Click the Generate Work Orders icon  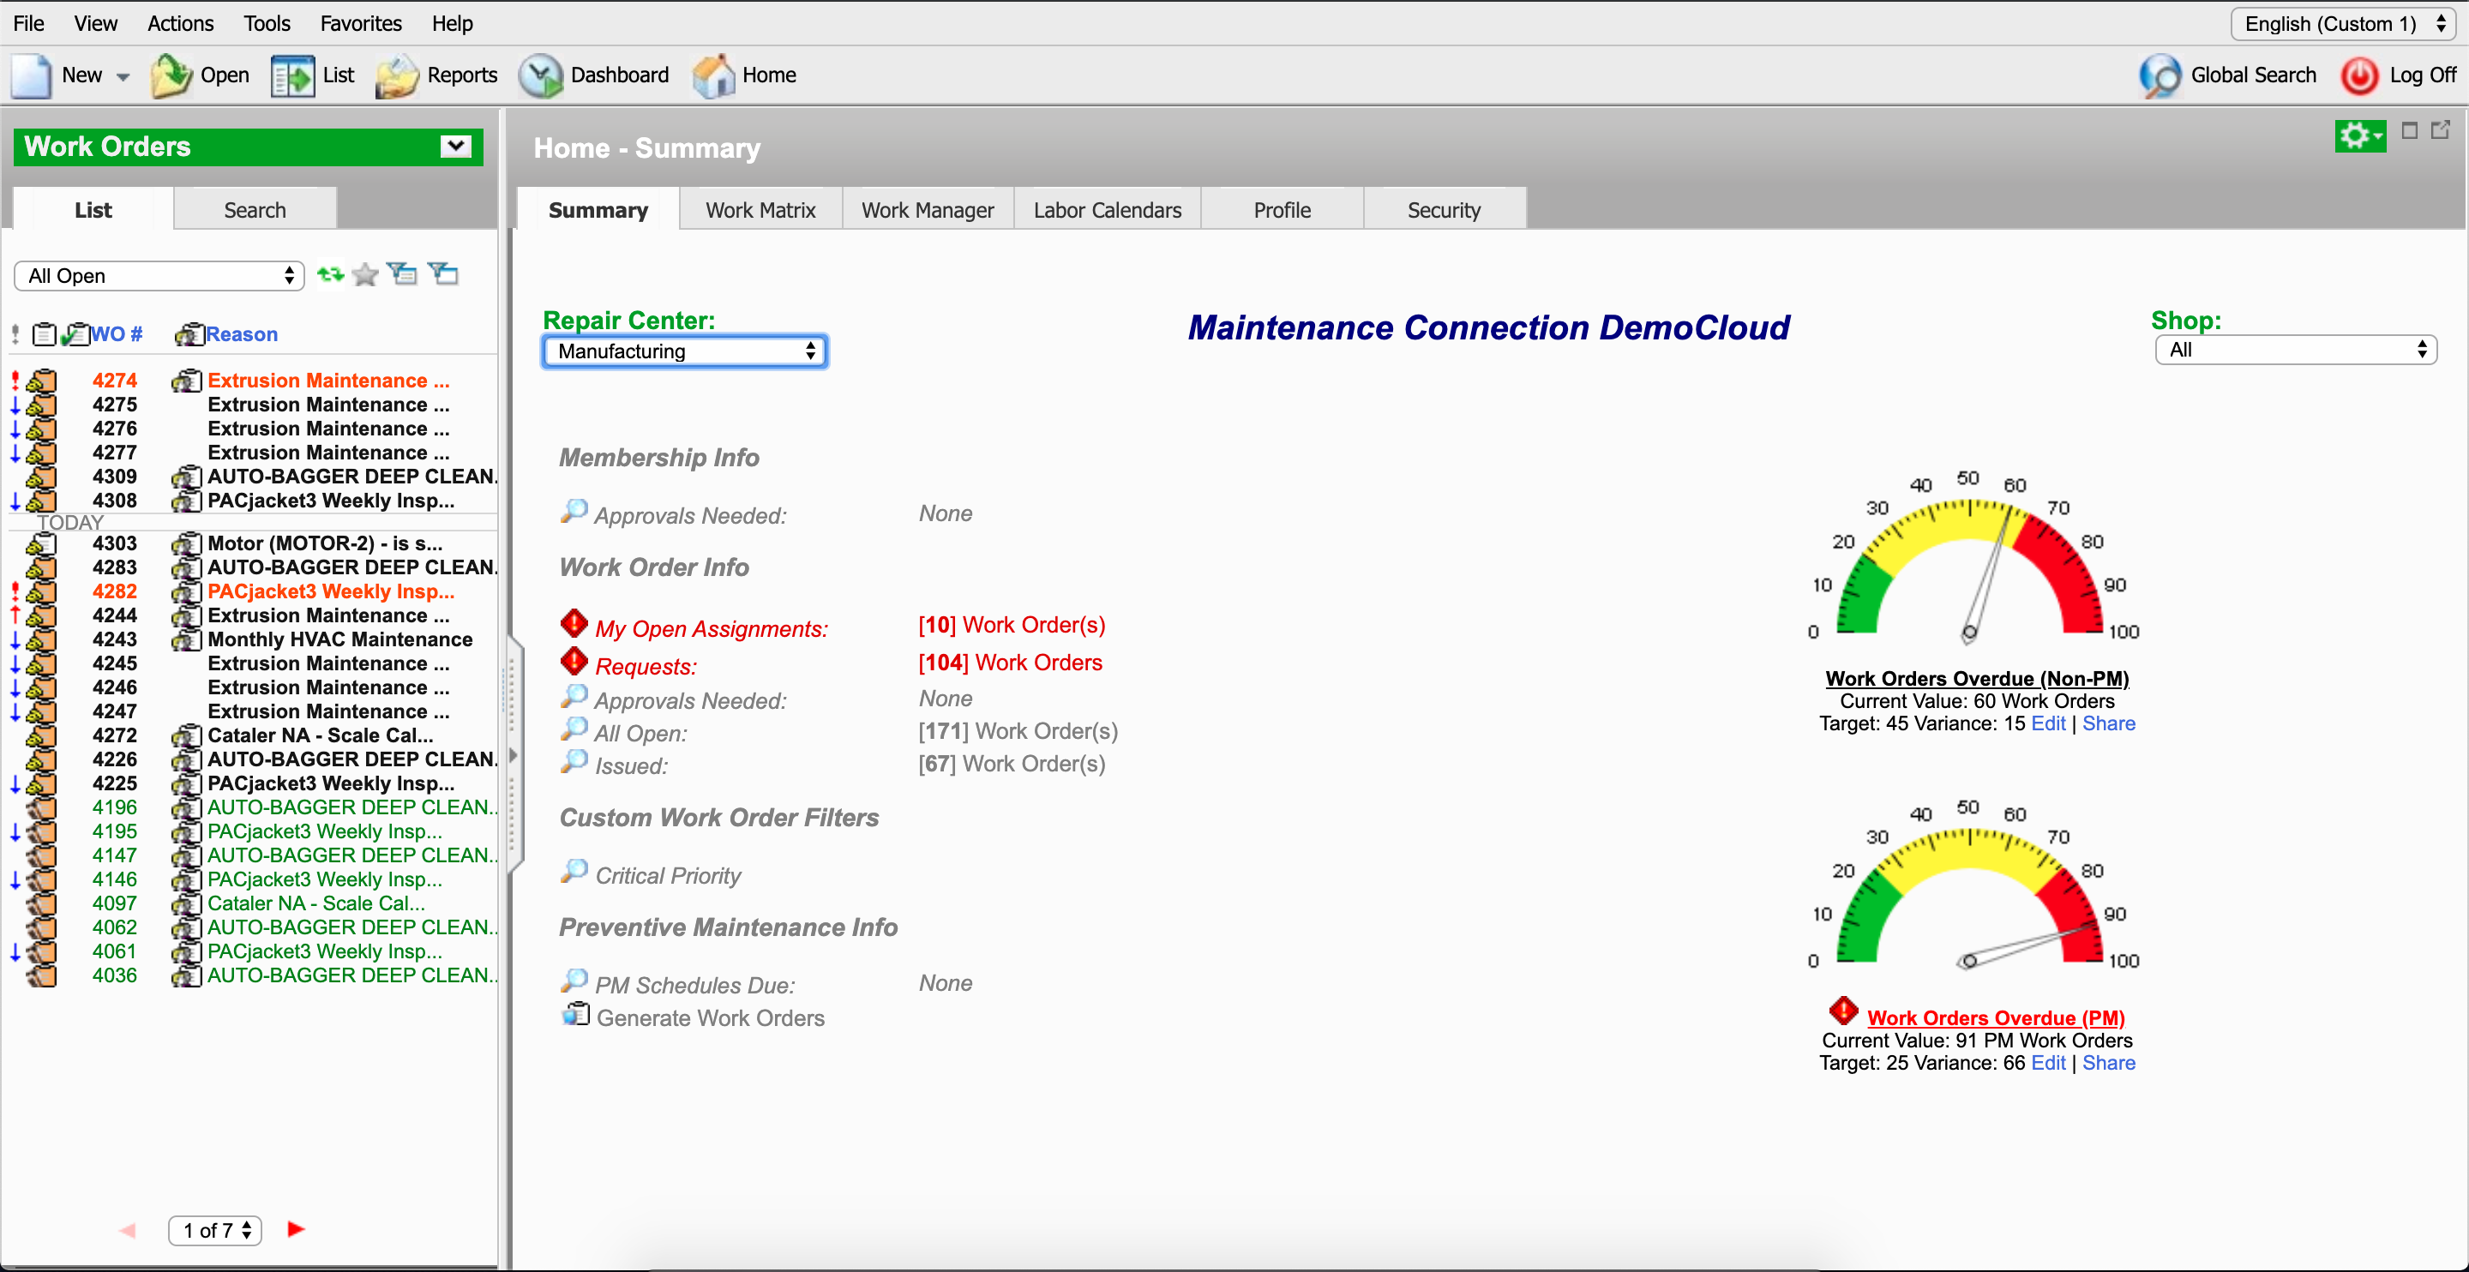[576, 1015]
